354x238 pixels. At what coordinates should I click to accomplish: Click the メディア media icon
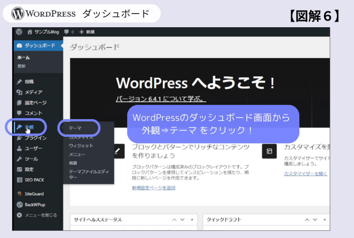tap(19, 92)
